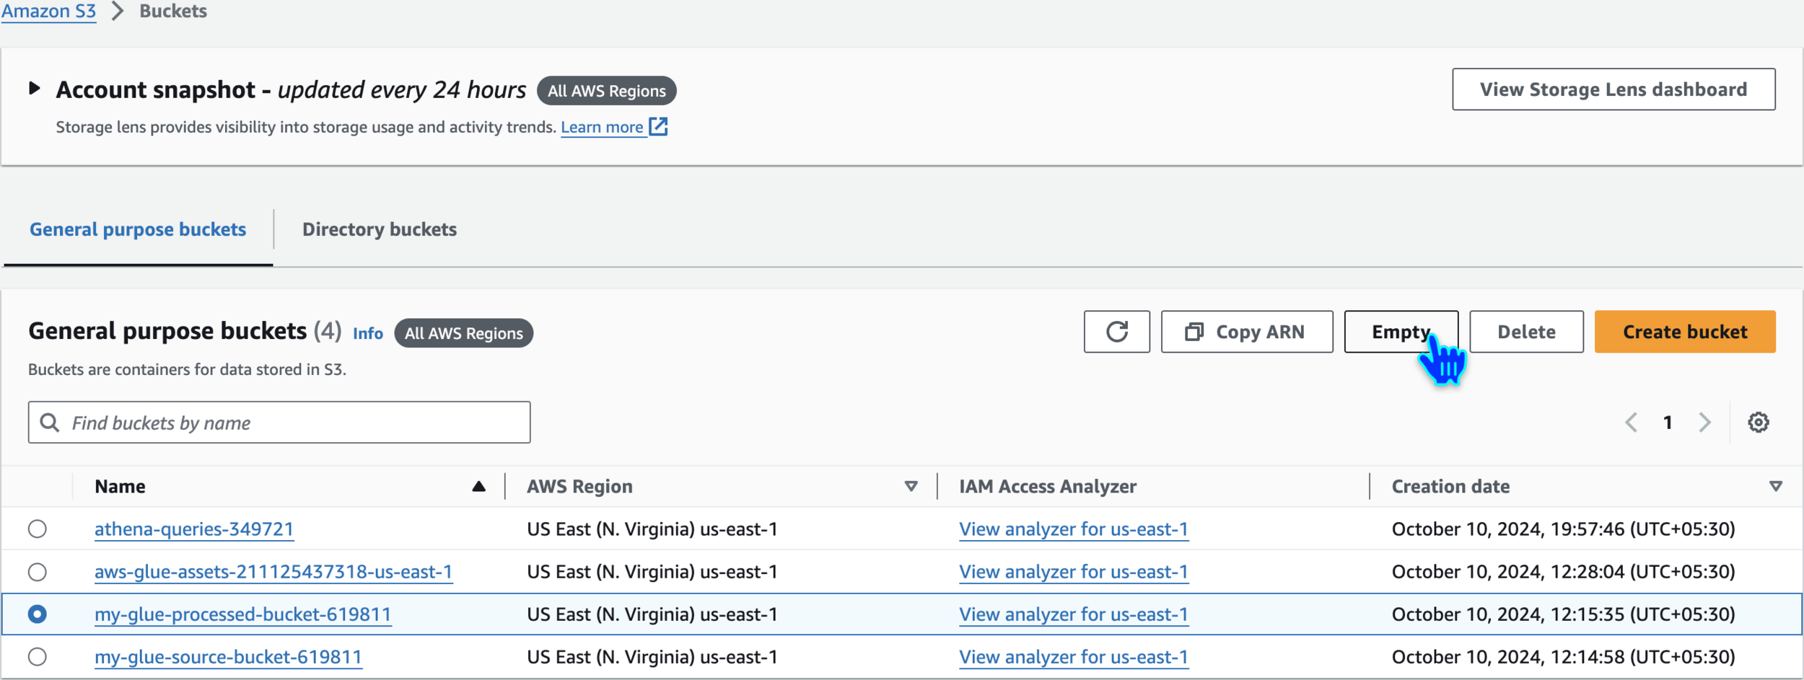Sort buckets by Name ascending arrow

[x=478, y=487]
